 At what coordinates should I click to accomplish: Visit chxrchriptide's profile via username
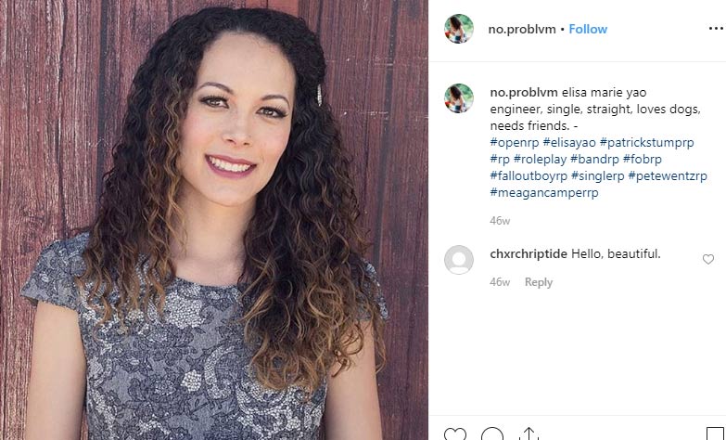[529, 254]
